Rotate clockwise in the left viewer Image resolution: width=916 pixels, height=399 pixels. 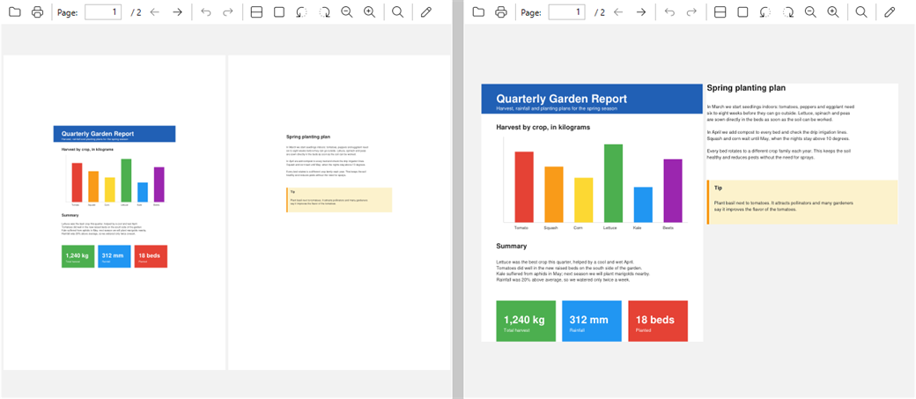324,12
